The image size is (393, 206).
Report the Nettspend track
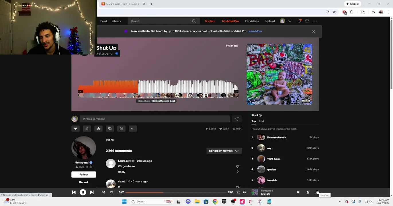click(x=84, y=182)
